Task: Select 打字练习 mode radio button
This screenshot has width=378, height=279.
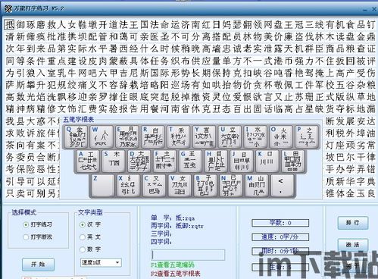Action: click(26, 224)
